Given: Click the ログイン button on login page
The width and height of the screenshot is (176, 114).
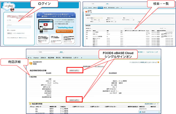Looking at the screenshot, I should [10, 33].
